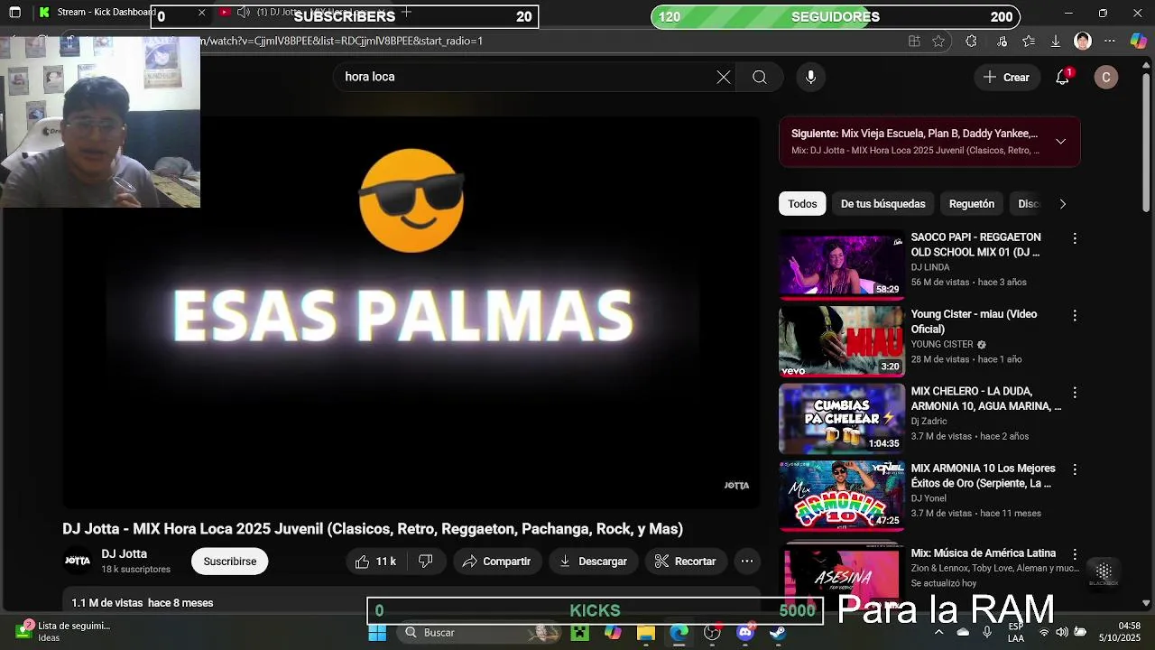Open MIX ARMONIA 10 video thumbnail
This screenshot has width=1155, height=650.
(842, 496)
